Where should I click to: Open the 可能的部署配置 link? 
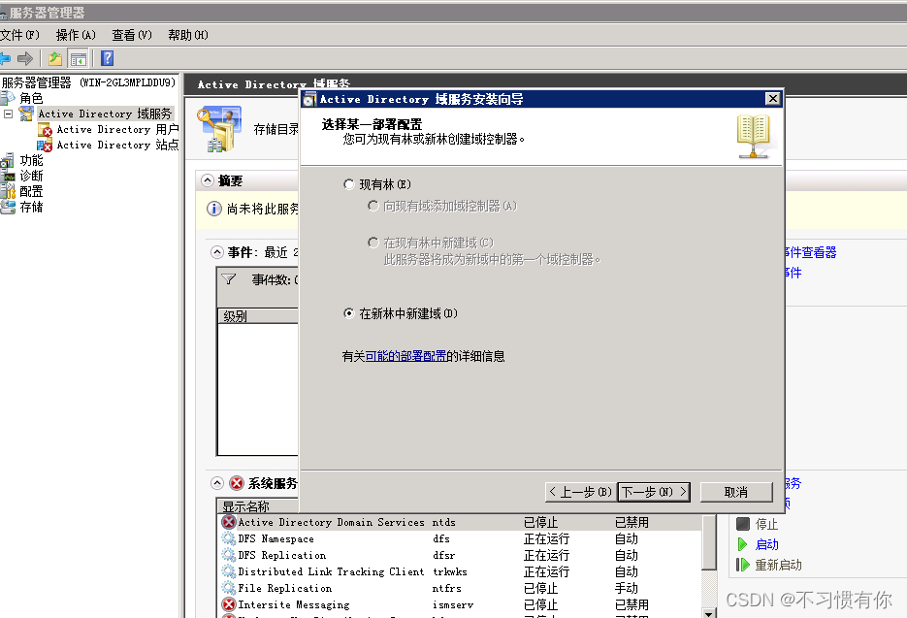click(405, 356)
